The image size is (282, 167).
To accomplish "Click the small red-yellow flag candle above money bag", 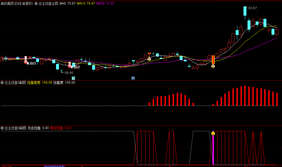I will [149, 54].
